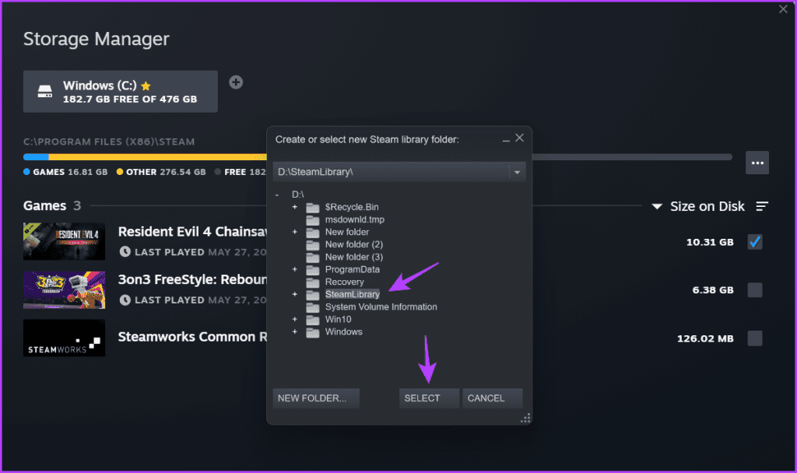Open the Resident Evil 4 thumbnail
Image resolution: width=797 pixels, height=473 pixels.
tap(64, 241)
